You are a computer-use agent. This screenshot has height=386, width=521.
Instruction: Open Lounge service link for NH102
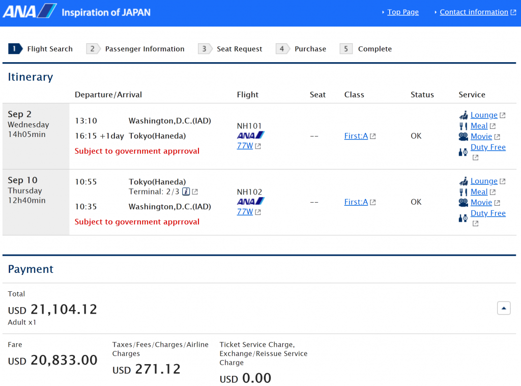pos(484,181)
